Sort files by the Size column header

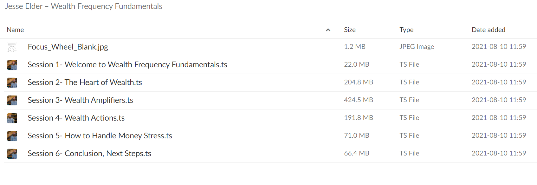350,30
